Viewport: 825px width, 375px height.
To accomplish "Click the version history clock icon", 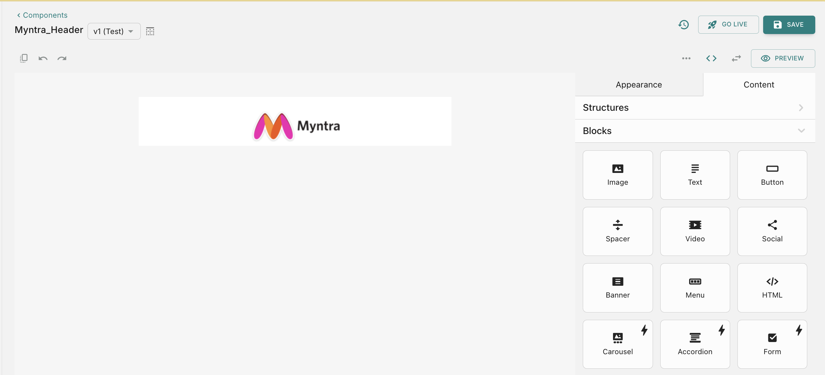I will [684, 24].
